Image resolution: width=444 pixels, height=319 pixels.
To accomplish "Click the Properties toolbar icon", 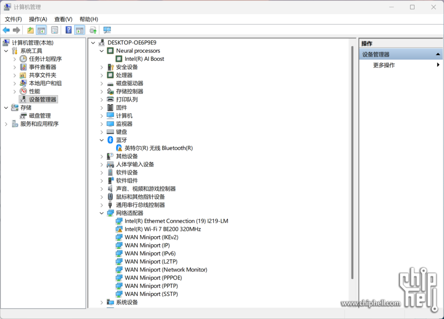I will click(x=54, y=30).
